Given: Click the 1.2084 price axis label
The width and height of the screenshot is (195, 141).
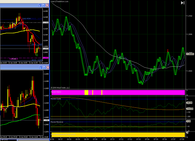Looking at the screenshot, I should [189, 71].
